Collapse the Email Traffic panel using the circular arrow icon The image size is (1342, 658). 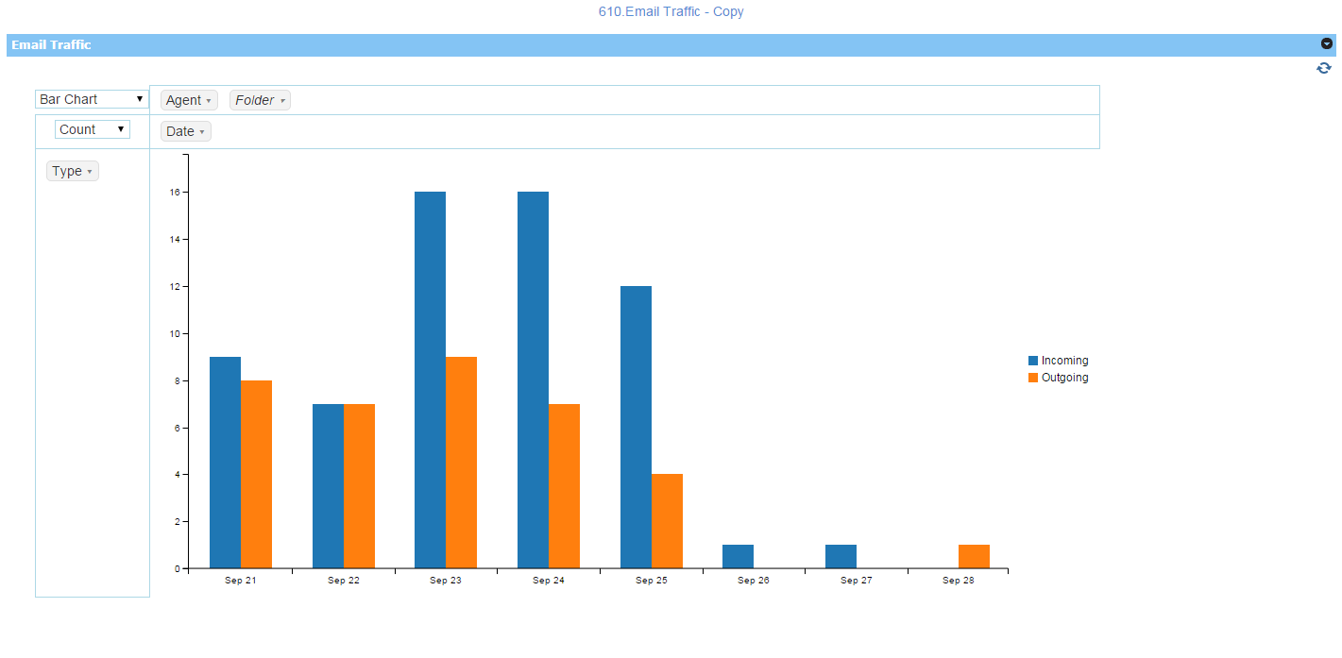(x=1327, y=43)
